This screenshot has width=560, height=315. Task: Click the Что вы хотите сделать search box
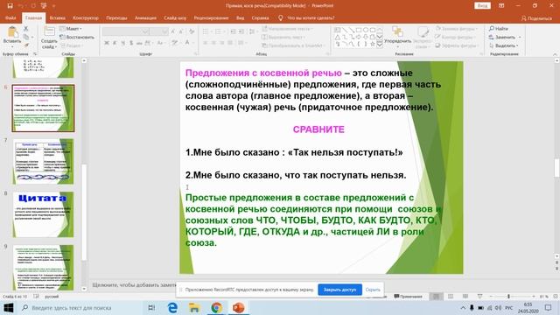click(x=307, y=17)
